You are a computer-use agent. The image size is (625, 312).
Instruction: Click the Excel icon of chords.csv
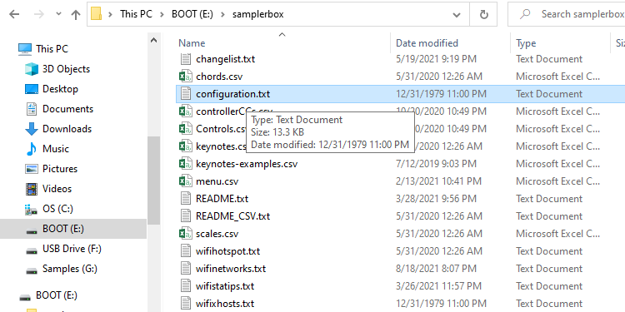[185, 77]
